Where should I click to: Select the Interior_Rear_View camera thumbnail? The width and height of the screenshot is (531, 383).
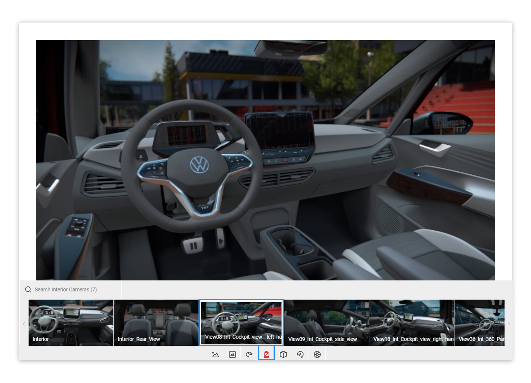(156, 323)
